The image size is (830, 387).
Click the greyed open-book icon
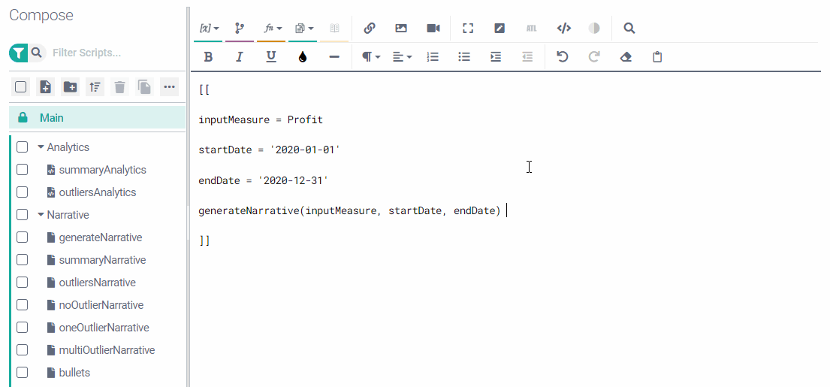tap(334, 29)
